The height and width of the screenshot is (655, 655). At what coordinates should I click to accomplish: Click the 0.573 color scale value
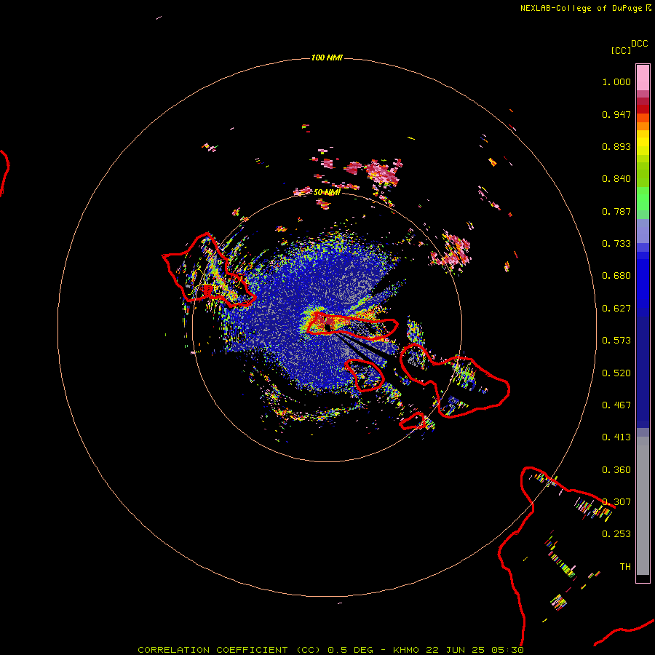pyautogui.click(x=616, y=341)
